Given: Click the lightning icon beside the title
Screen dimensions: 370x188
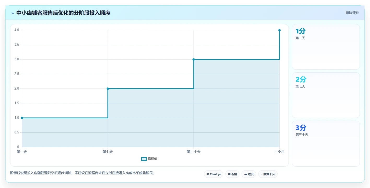Looking at the screenshot, I should [x=12, y=13].
